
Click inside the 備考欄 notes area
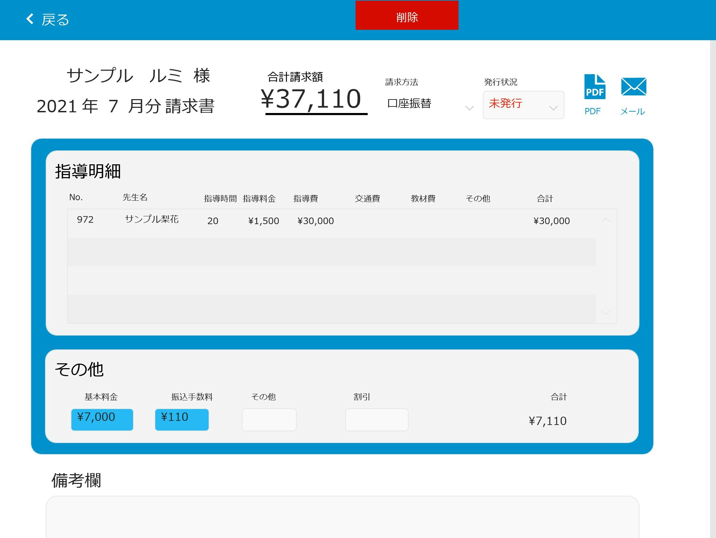click(x=342, y=517)
